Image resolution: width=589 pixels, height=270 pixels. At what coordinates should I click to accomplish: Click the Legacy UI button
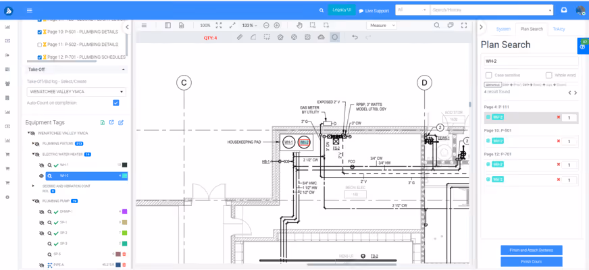342,9
